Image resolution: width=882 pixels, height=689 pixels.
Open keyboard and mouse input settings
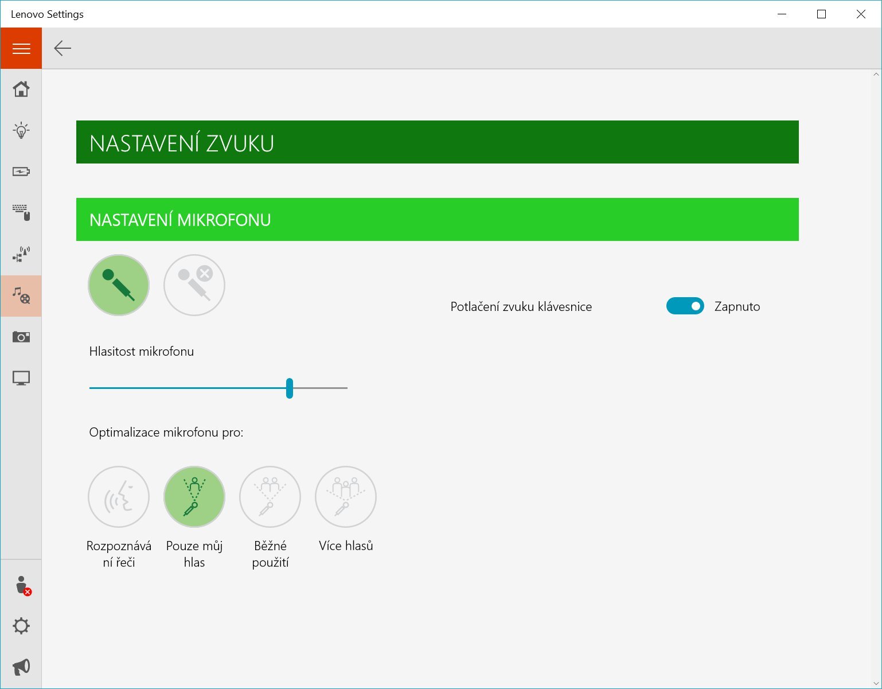(x=21, y=213)
